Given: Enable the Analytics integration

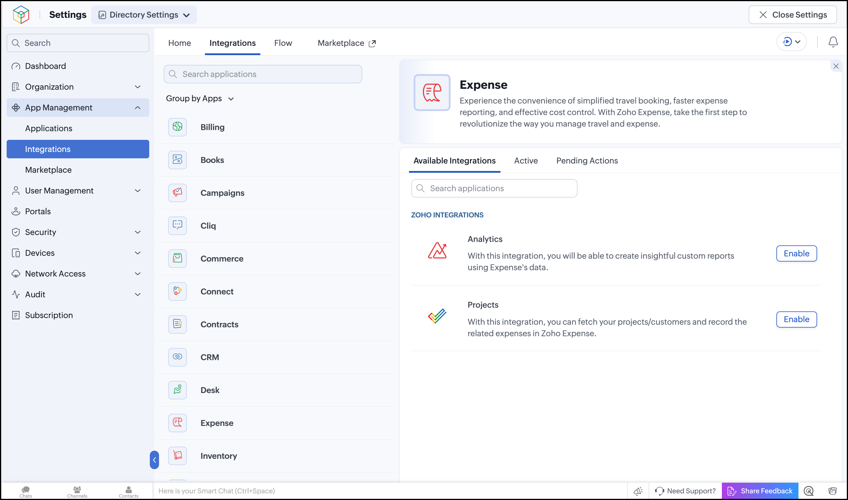Looking at the screenshot, I should click(x=796, y=253).
